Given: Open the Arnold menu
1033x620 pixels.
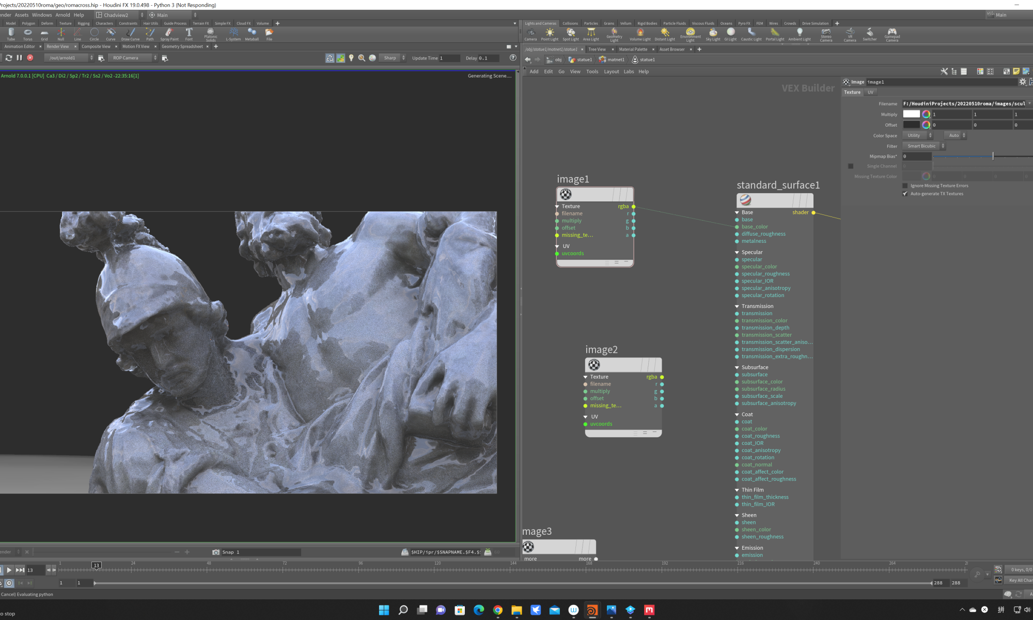Looking at the screenshot, I should (62, 15).
